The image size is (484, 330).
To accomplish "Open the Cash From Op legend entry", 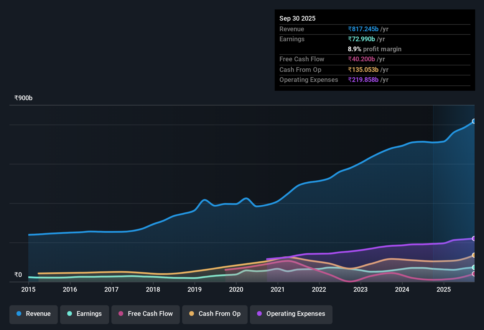I will tap(215, 314).
